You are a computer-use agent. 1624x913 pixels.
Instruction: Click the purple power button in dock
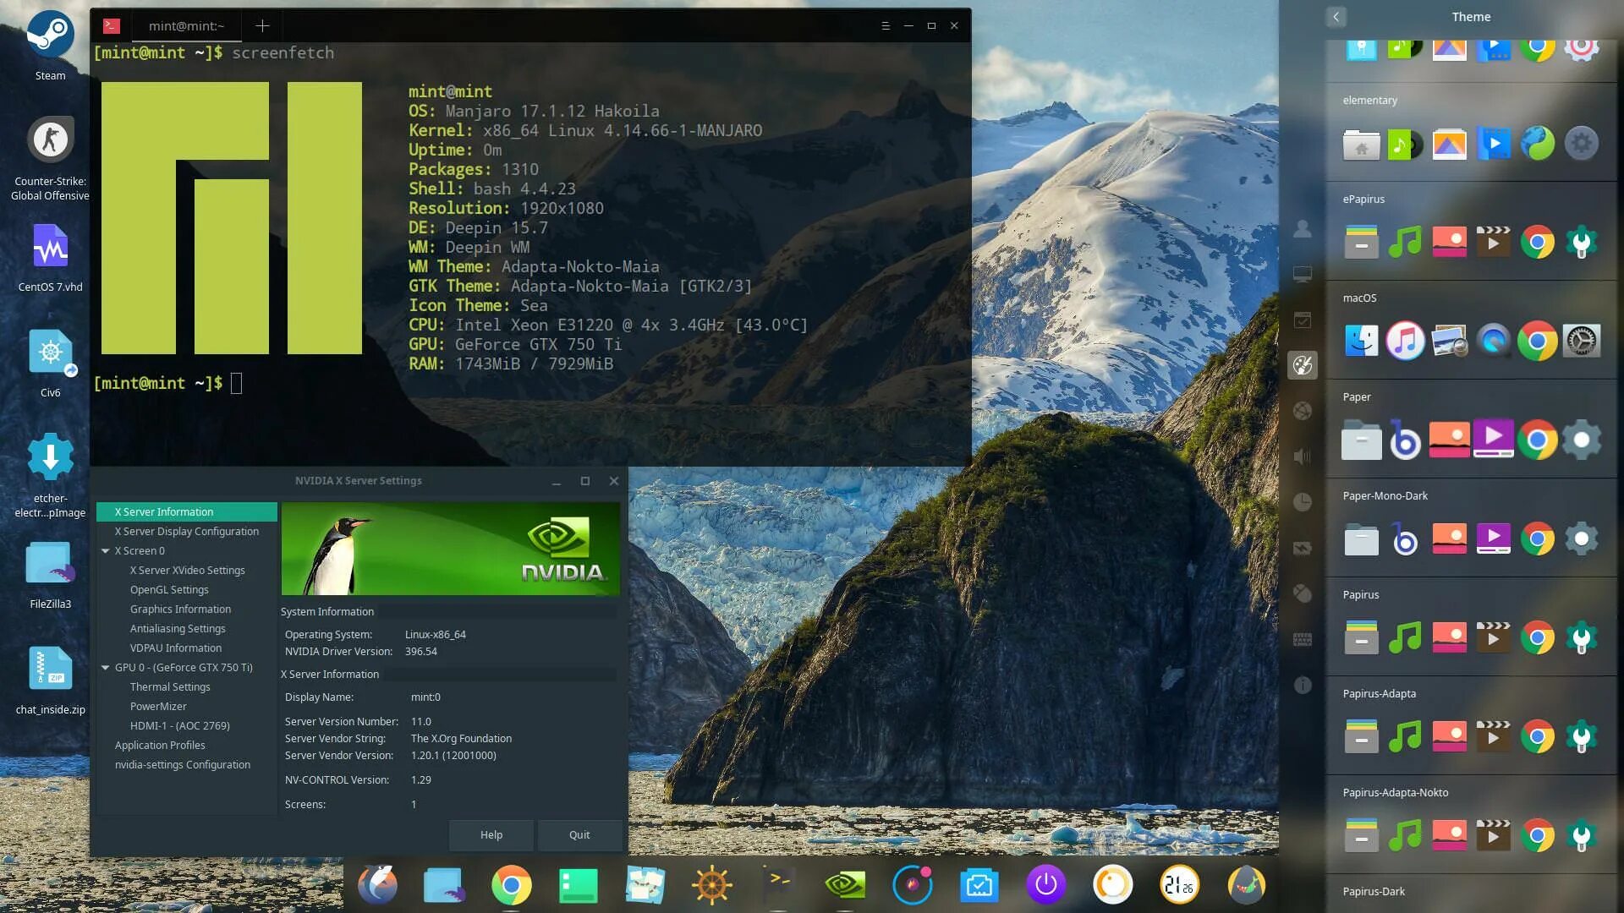coord(1045,885)
